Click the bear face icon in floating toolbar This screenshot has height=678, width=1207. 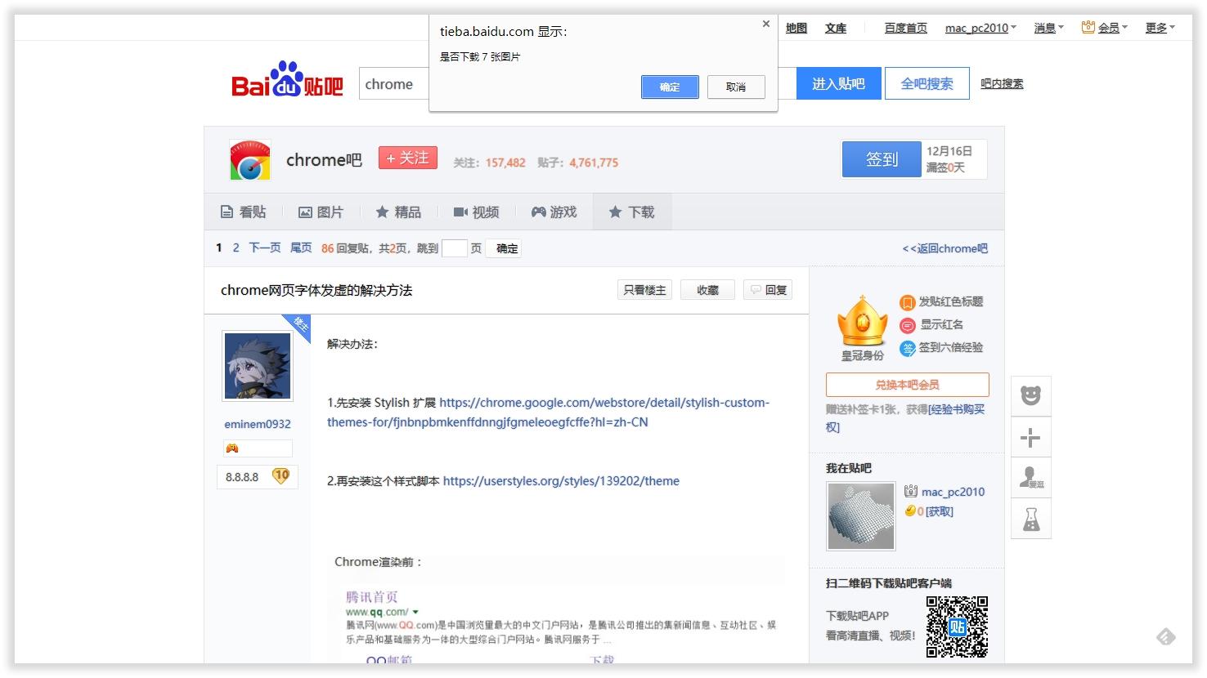pyautogui.click(x=1030, y=395)
